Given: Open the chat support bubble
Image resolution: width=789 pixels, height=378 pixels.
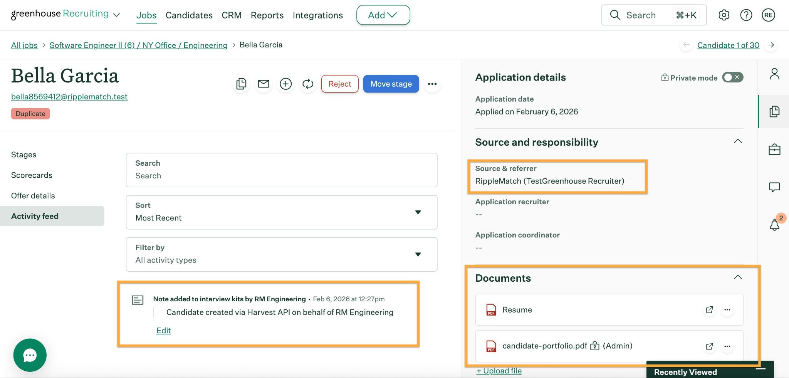Looking at the screenshot, I should click(30, 355).
